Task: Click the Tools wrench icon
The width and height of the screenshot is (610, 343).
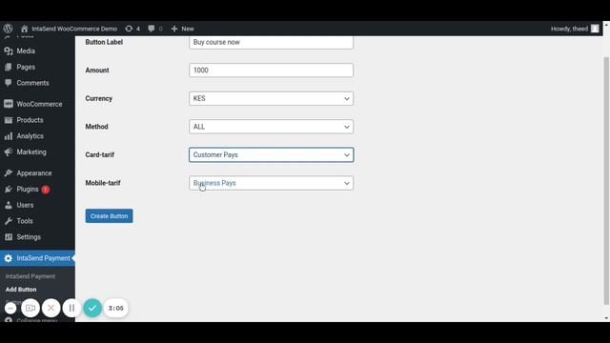Action: pos(9,221)
